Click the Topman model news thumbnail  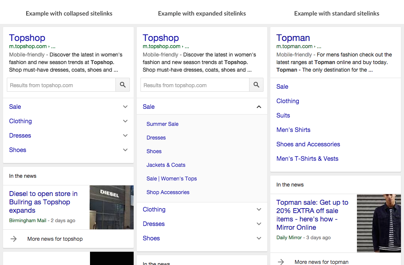tap(379, 223)
